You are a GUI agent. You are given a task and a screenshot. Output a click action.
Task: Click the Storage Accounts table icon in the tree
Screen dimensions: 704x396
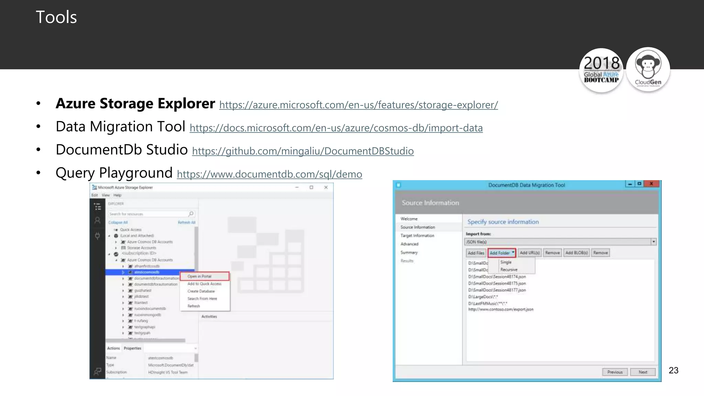pos(123,248)
